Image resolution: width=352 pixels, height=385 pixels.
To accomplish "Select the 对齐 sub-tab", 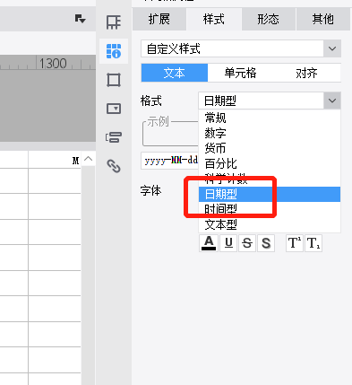I will point(306,73).
